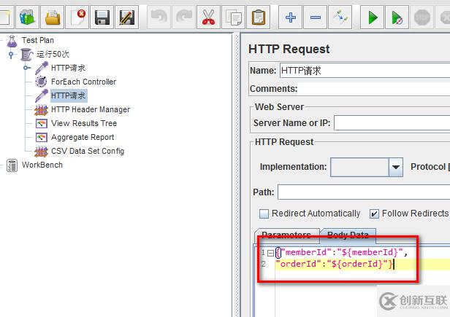Select the first HTTP请求 sampler

68,68
